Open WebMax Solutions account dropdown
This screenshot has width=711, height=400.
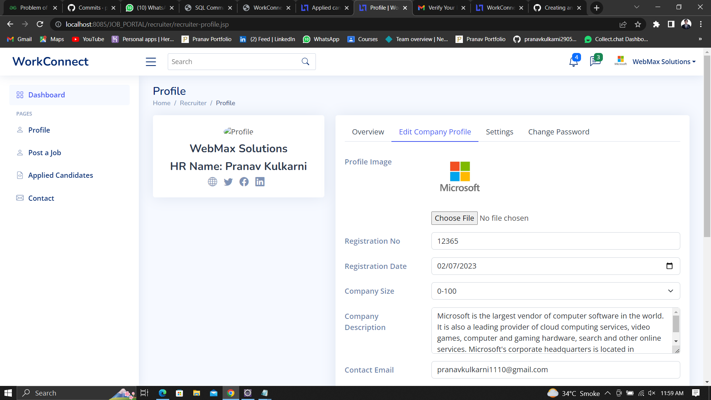pos(664,62)
